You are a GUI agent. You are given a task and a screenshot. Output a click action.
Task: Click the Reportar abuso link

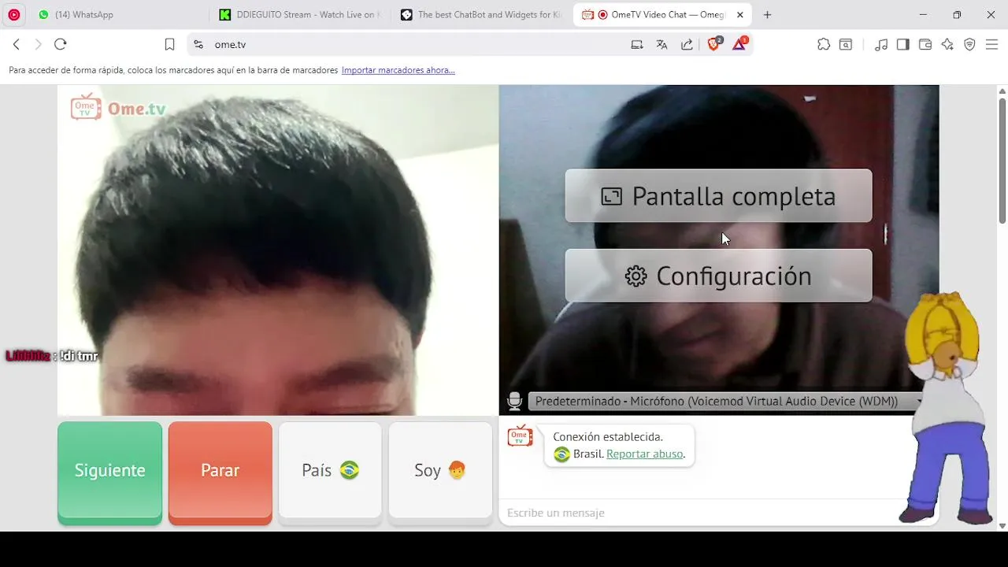point(644,454)
